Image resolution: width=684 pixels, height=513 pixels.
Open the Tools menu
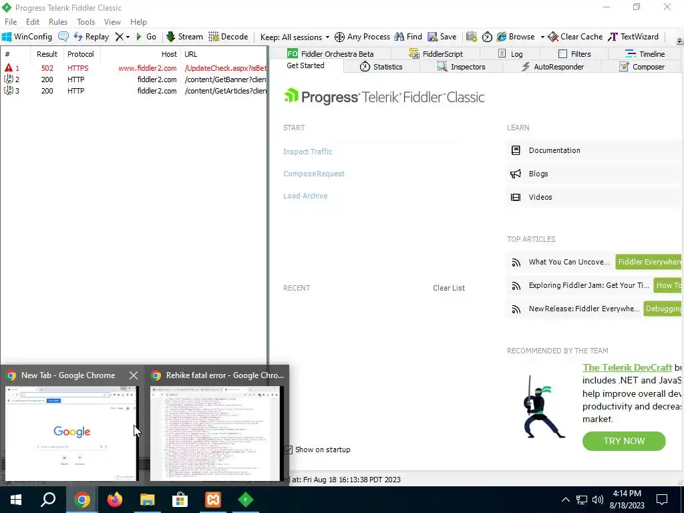pos(86,22)
